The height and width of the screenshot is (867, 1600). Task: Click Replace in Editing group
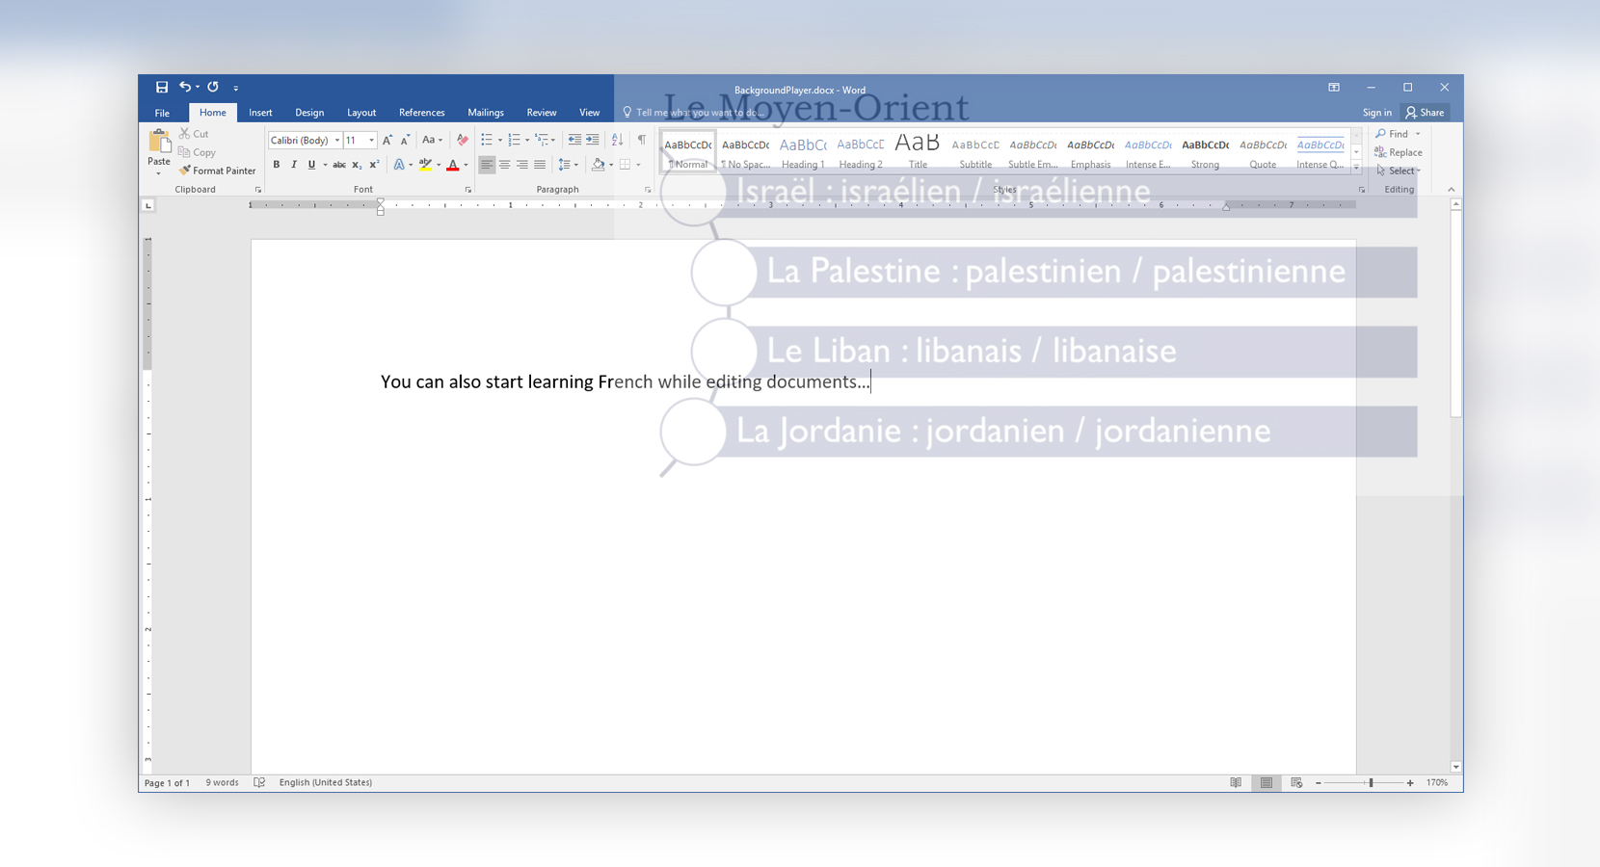coord(1399,152)
